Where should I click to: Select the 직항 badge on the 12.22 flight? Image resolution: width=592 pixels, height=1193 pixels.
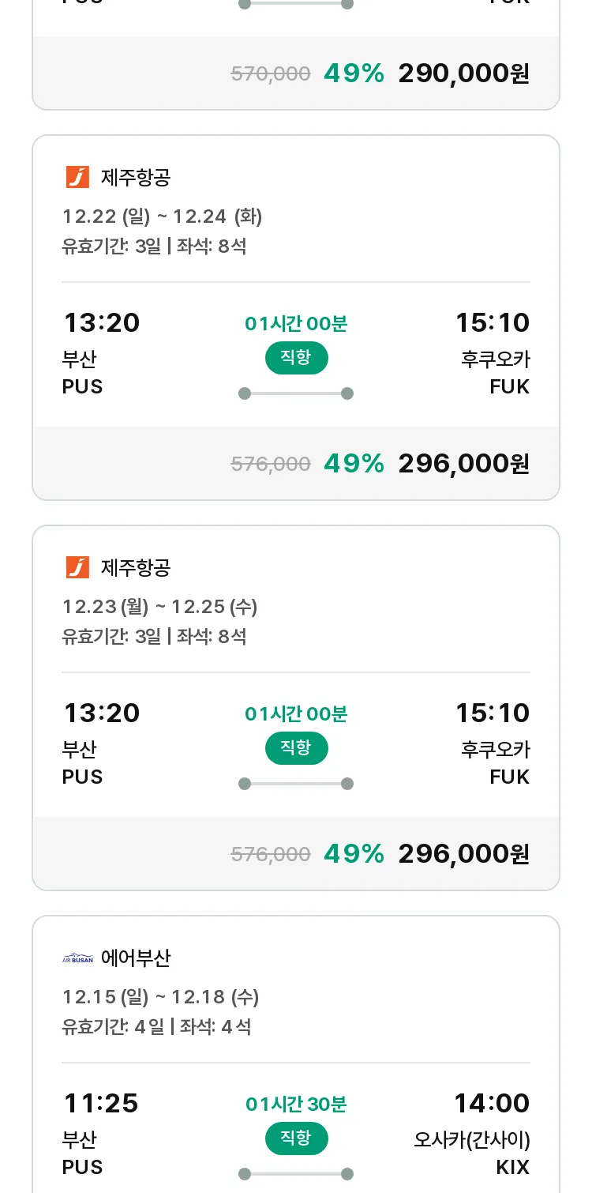[x=296, y=358]
